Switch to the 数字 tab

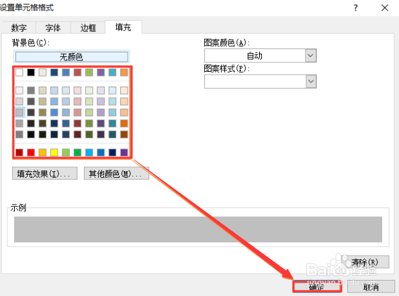(19, 28)
